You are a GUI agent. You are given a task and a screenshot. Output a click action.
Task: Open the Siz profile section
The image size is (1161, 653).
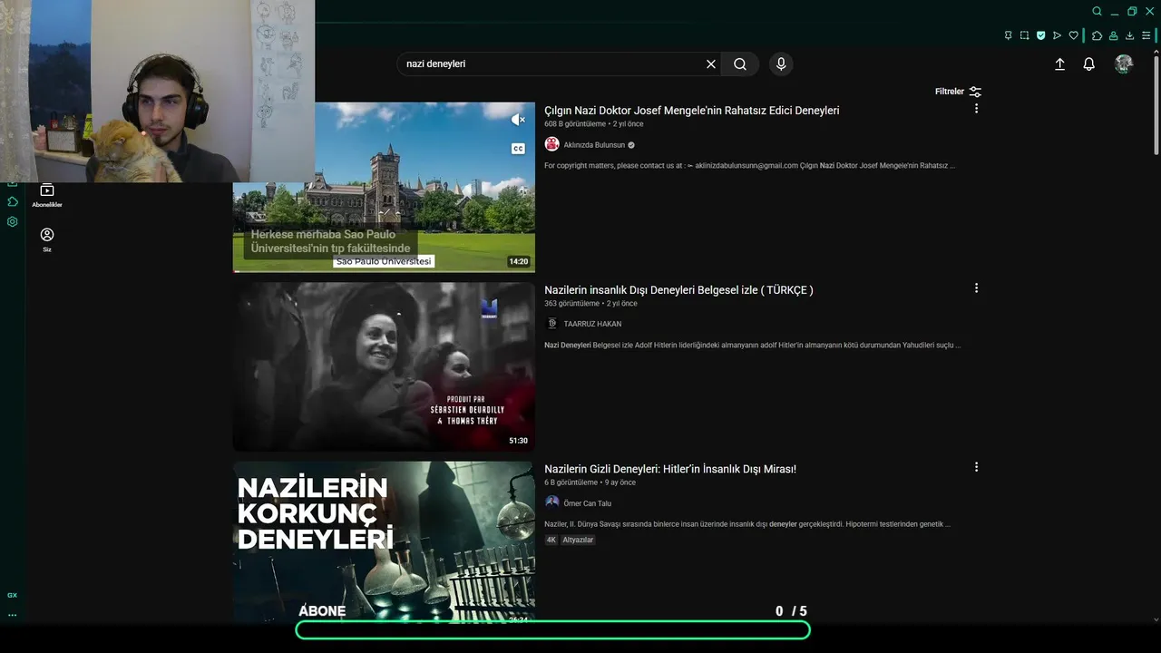47,239
